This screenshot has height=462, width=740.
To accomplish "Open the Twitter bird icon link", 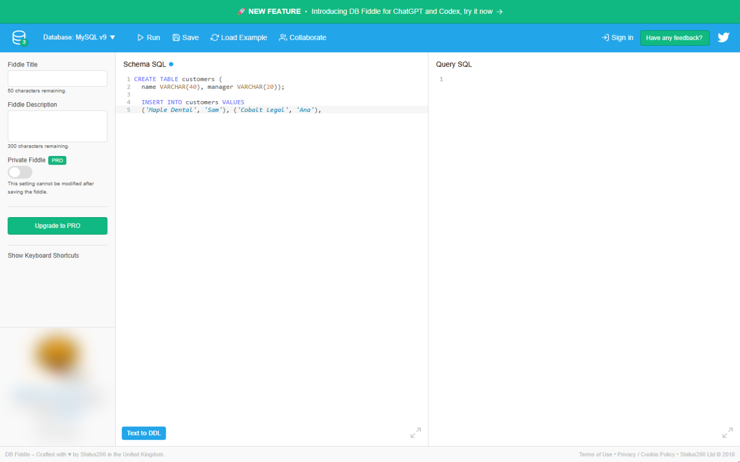I will pos(723,38).
